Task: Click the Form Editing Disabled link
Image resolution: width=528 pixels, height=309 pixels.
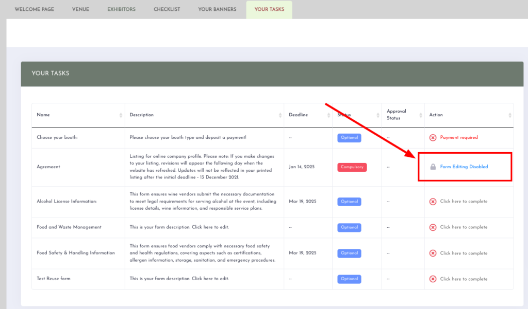Action: click(x=464, y=167)
